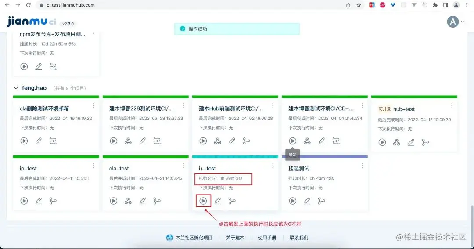
Task: Trigger the 挂起测试 project
Action: click(292, 201)
